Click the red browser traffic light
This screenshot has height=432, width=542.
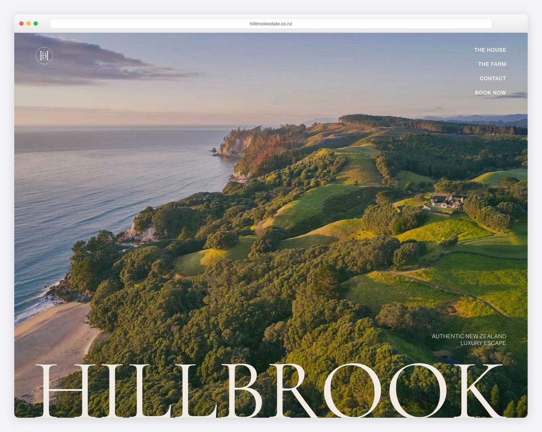21,23
